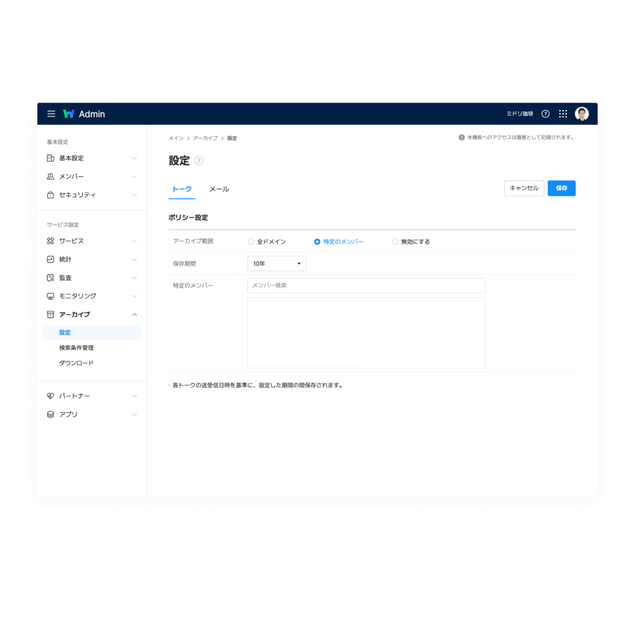Image resolution: width=635 pixels, height=617 pixels.
Task: Click the メンバー検索 search field
Action: 366,286
